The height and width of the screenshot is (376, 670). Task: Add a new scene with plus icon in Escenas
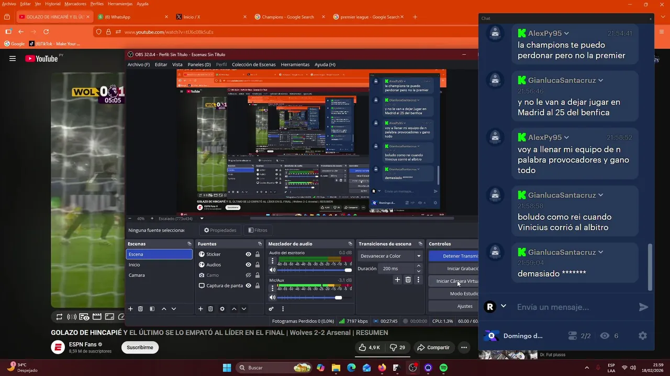click(130, 309)
